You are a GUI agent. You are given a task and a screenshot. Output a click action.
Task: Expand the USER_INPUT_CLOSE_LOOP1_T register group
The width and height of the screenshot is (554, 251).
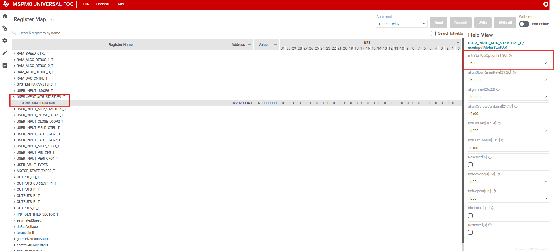pos(14,115)
